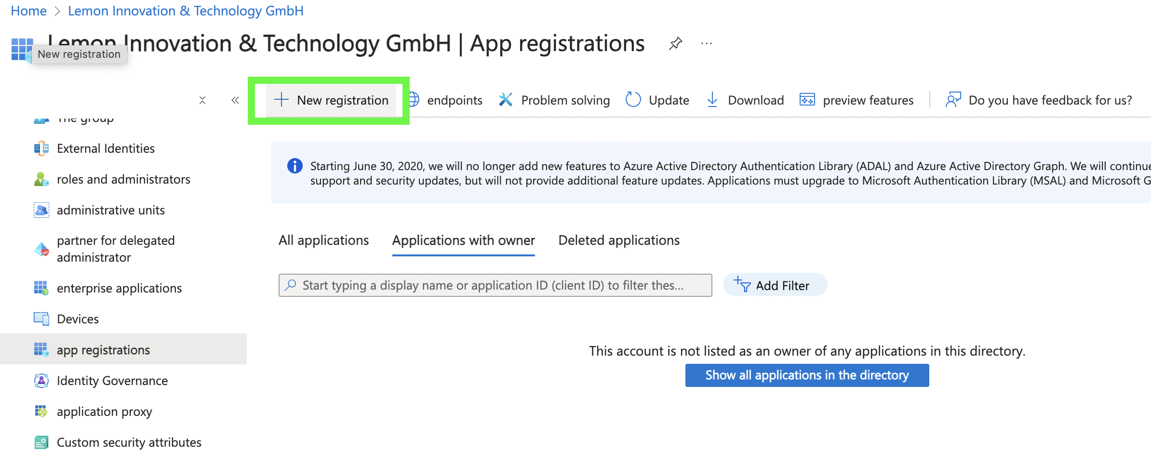Click the enterprise applications icon
The width and height of the screenshot is (1151, 452).
[x=41, y=288]
